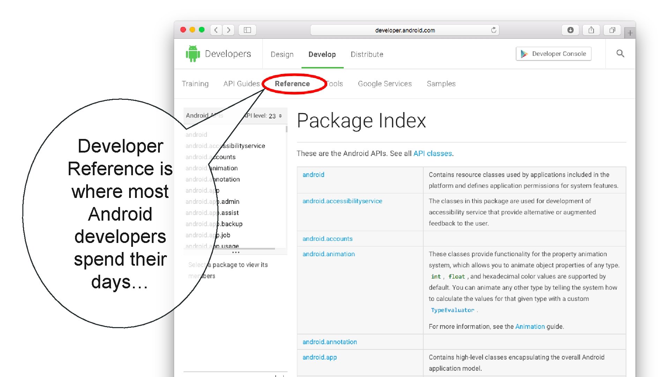Click the Safari forward arrow button
Viewport: 670px width, 377px height.
tap(229, 30)
